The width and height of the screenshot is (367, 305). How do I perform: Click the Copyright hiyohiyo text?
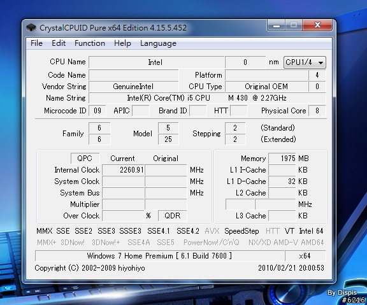[x=90, y=268]
